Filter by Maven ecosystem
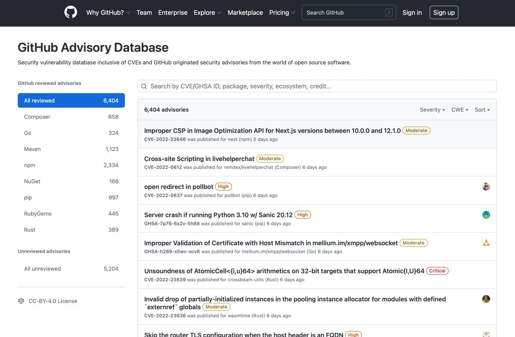Image resolution: width=515 pixels, height=337 pixels. (71, 149)
